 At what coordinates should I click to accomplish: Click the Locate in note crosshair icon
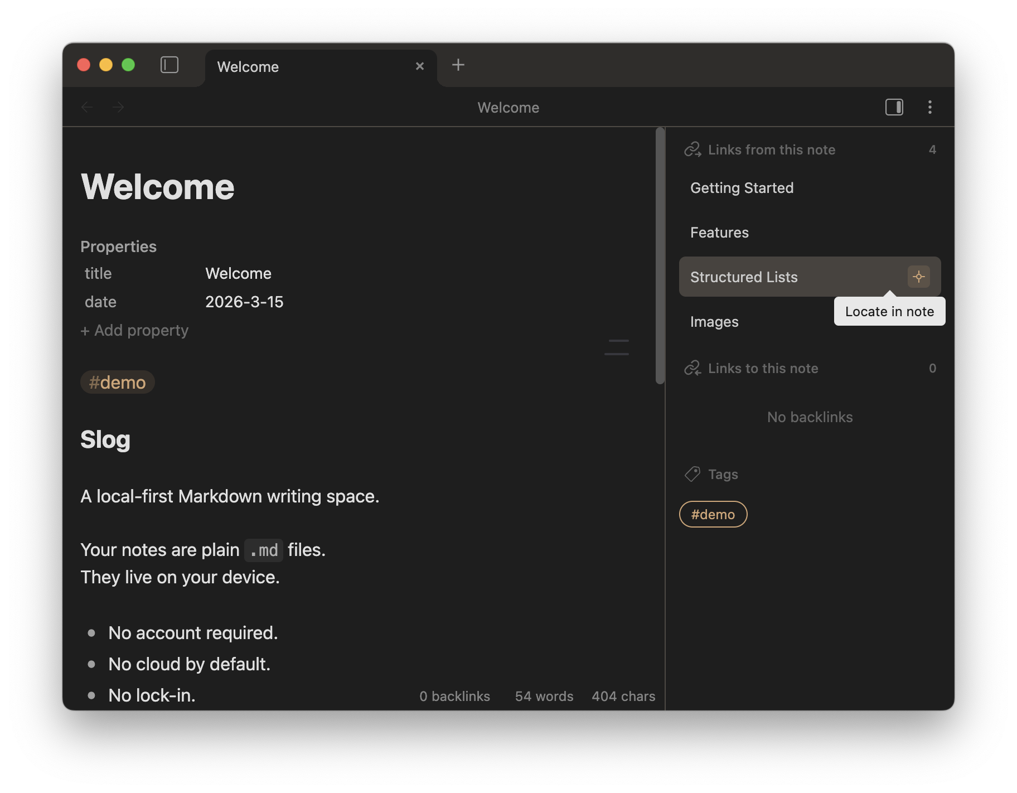click(918, 277)
